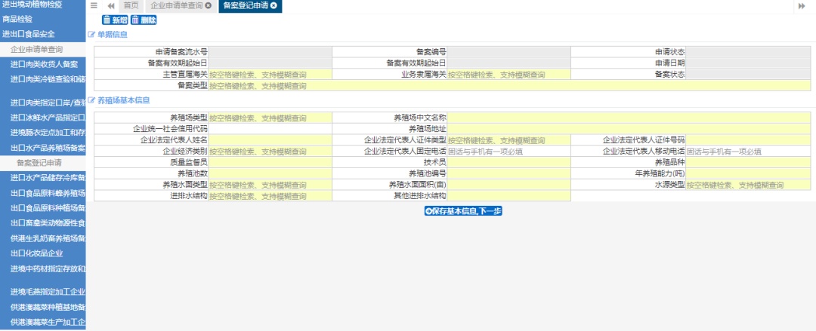Click the 删除 button
Image resolution: width=816 pixels, height=331 pixels.
pos(144,20)
